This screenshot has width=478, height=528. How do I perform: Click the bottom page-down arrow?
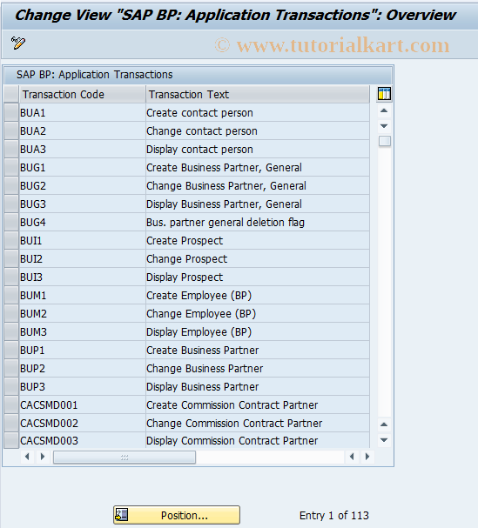[x=384, y=440]
